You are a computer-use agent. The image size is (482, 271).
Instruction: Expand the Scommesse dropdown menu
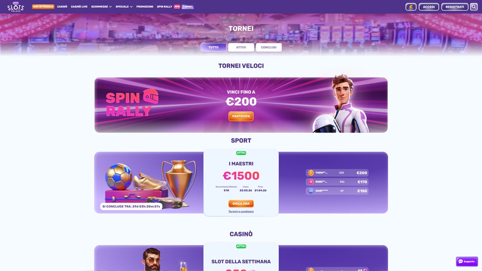pyautogui.click(x=101, y=7)
